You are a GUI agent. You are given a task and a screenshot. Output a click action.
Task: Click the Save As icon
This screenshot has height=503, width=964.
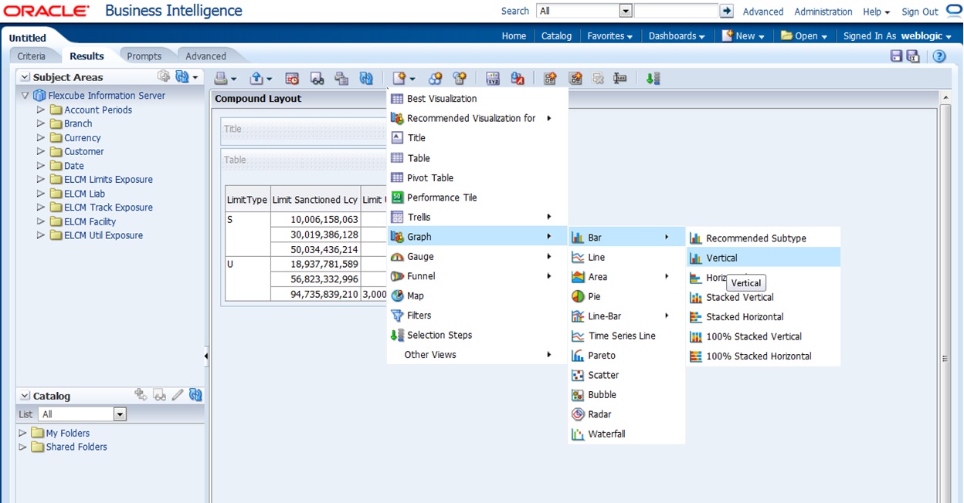click(913, 56)
